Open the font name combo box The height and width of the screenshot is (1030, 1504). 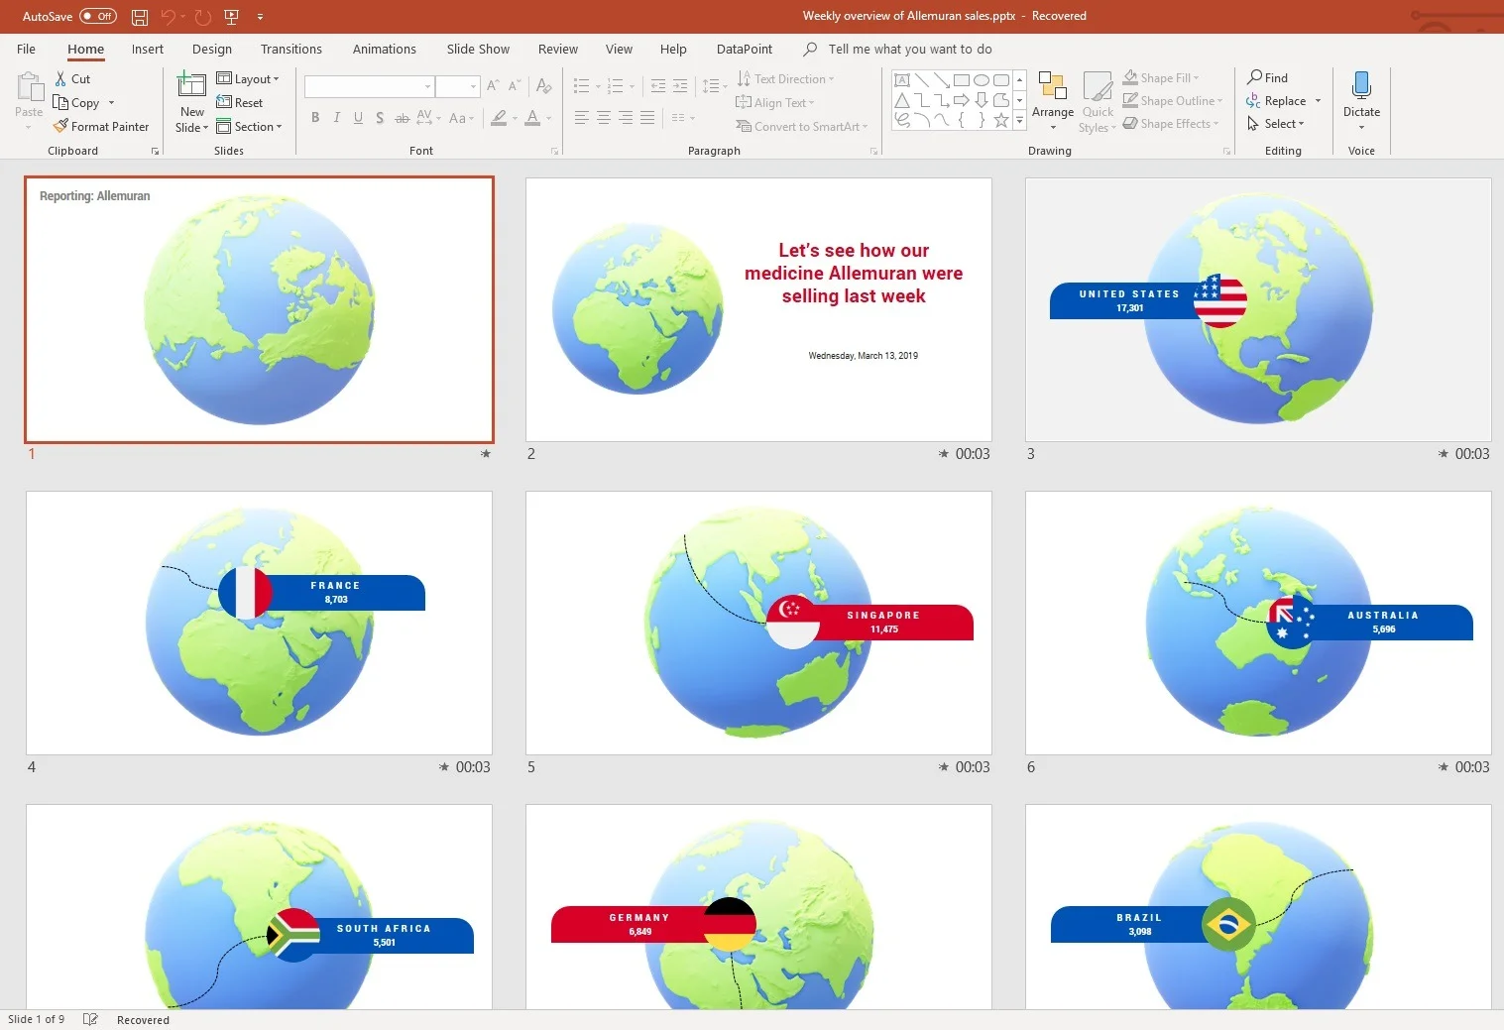click(x=369, y=86)
